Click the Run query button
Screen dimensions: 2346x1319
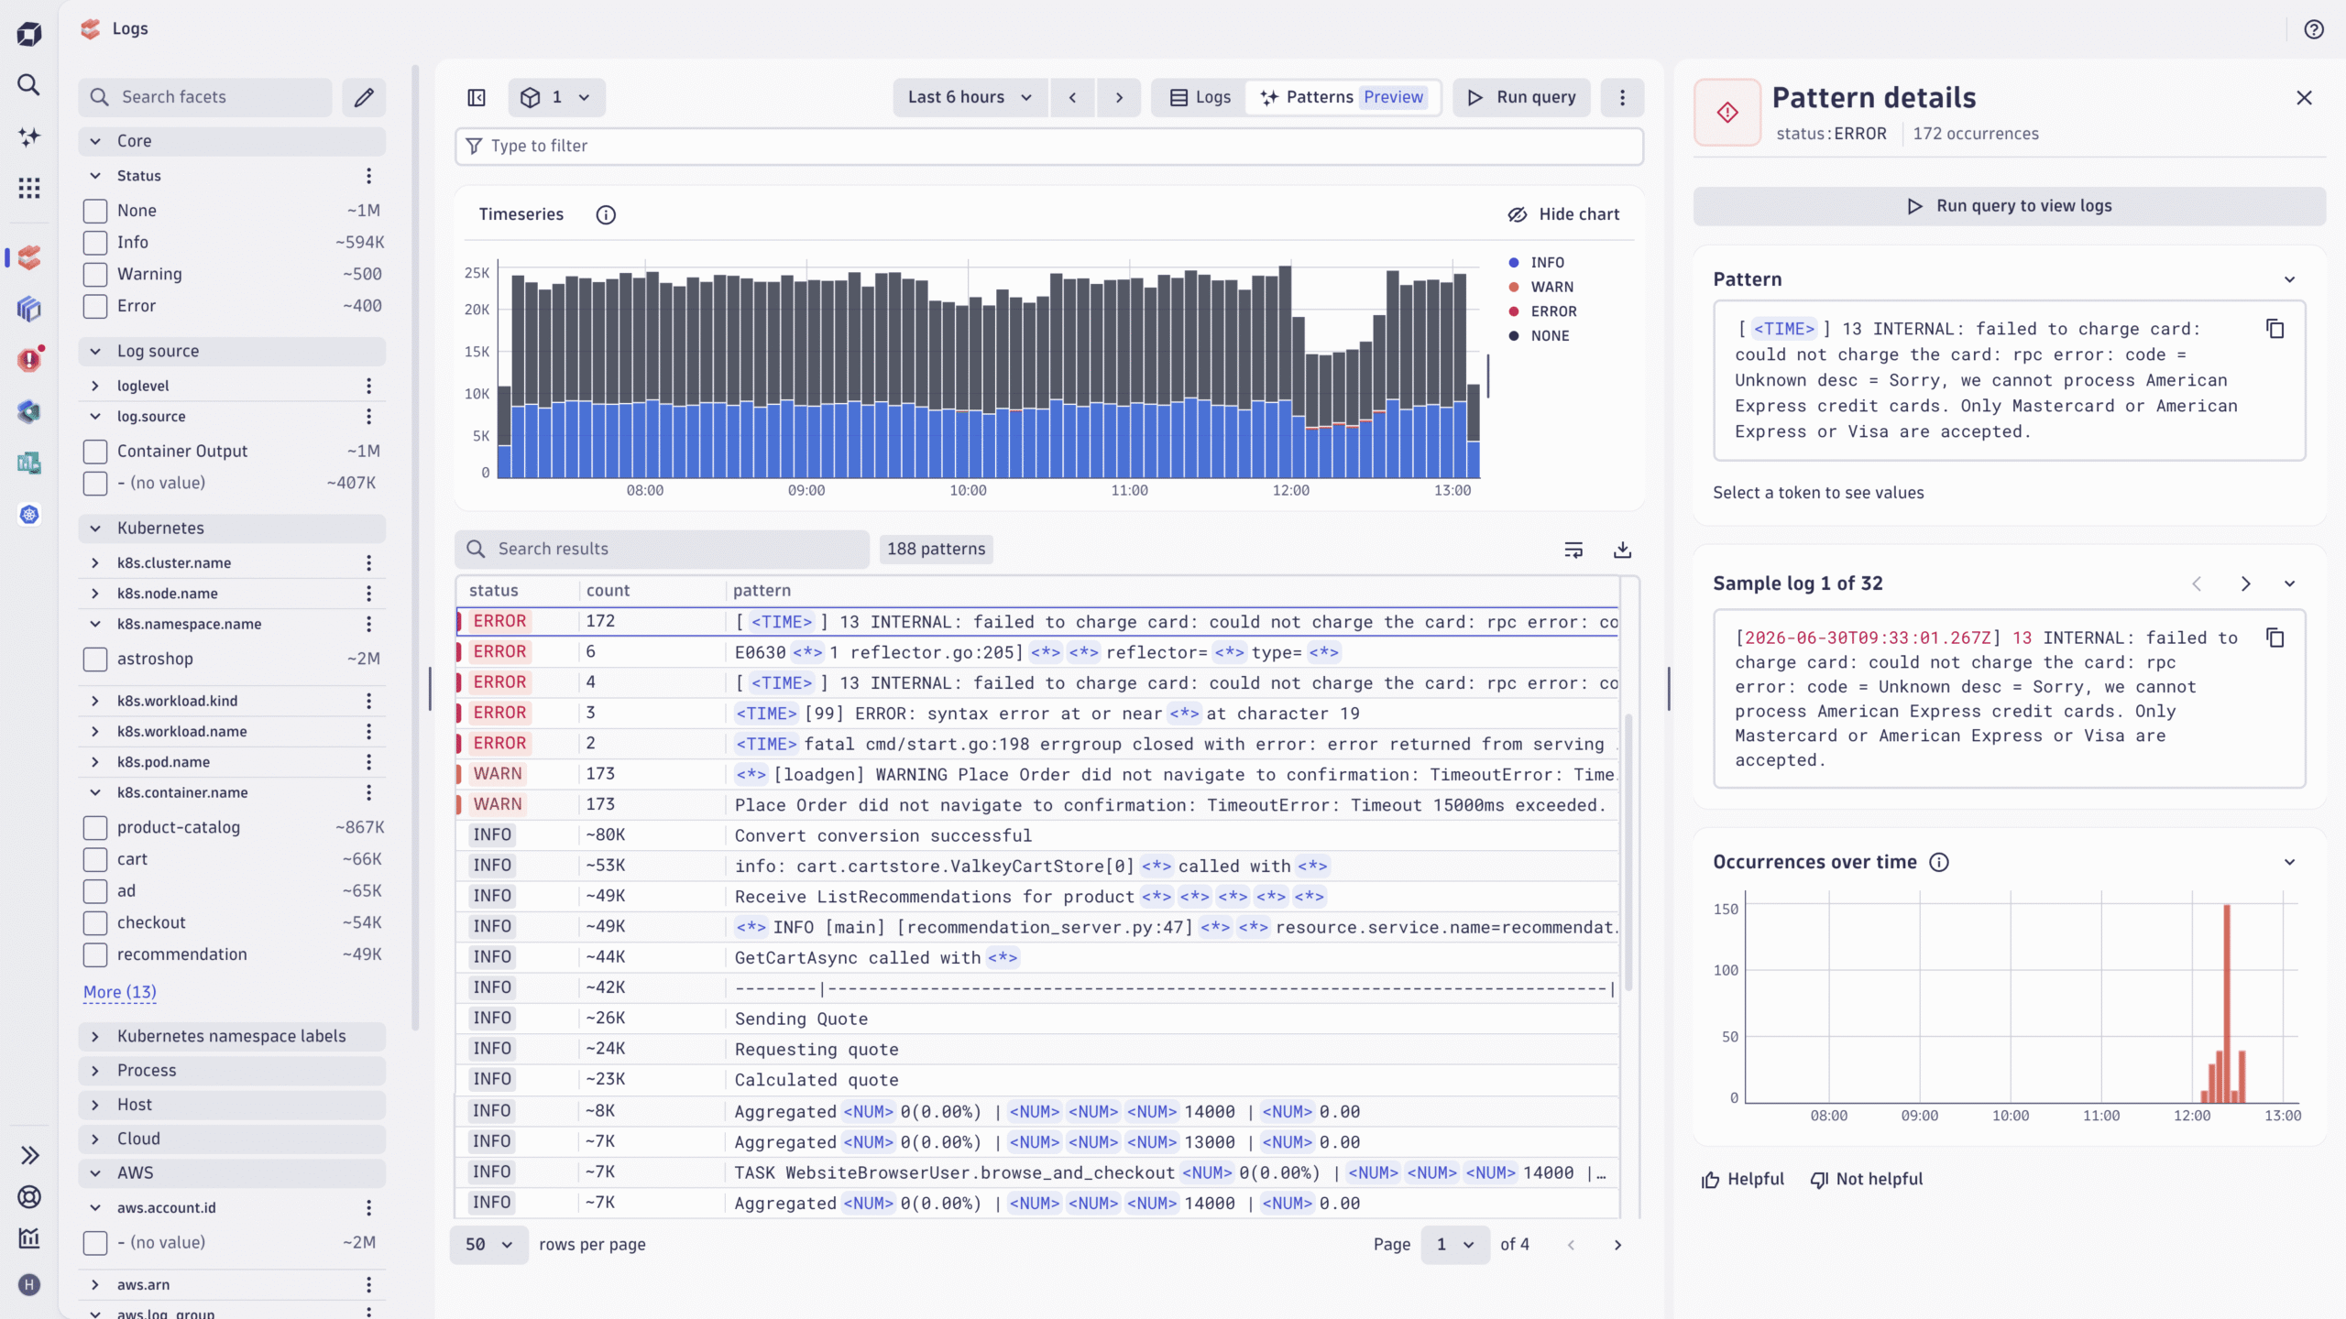click(x=1522, y=97)
